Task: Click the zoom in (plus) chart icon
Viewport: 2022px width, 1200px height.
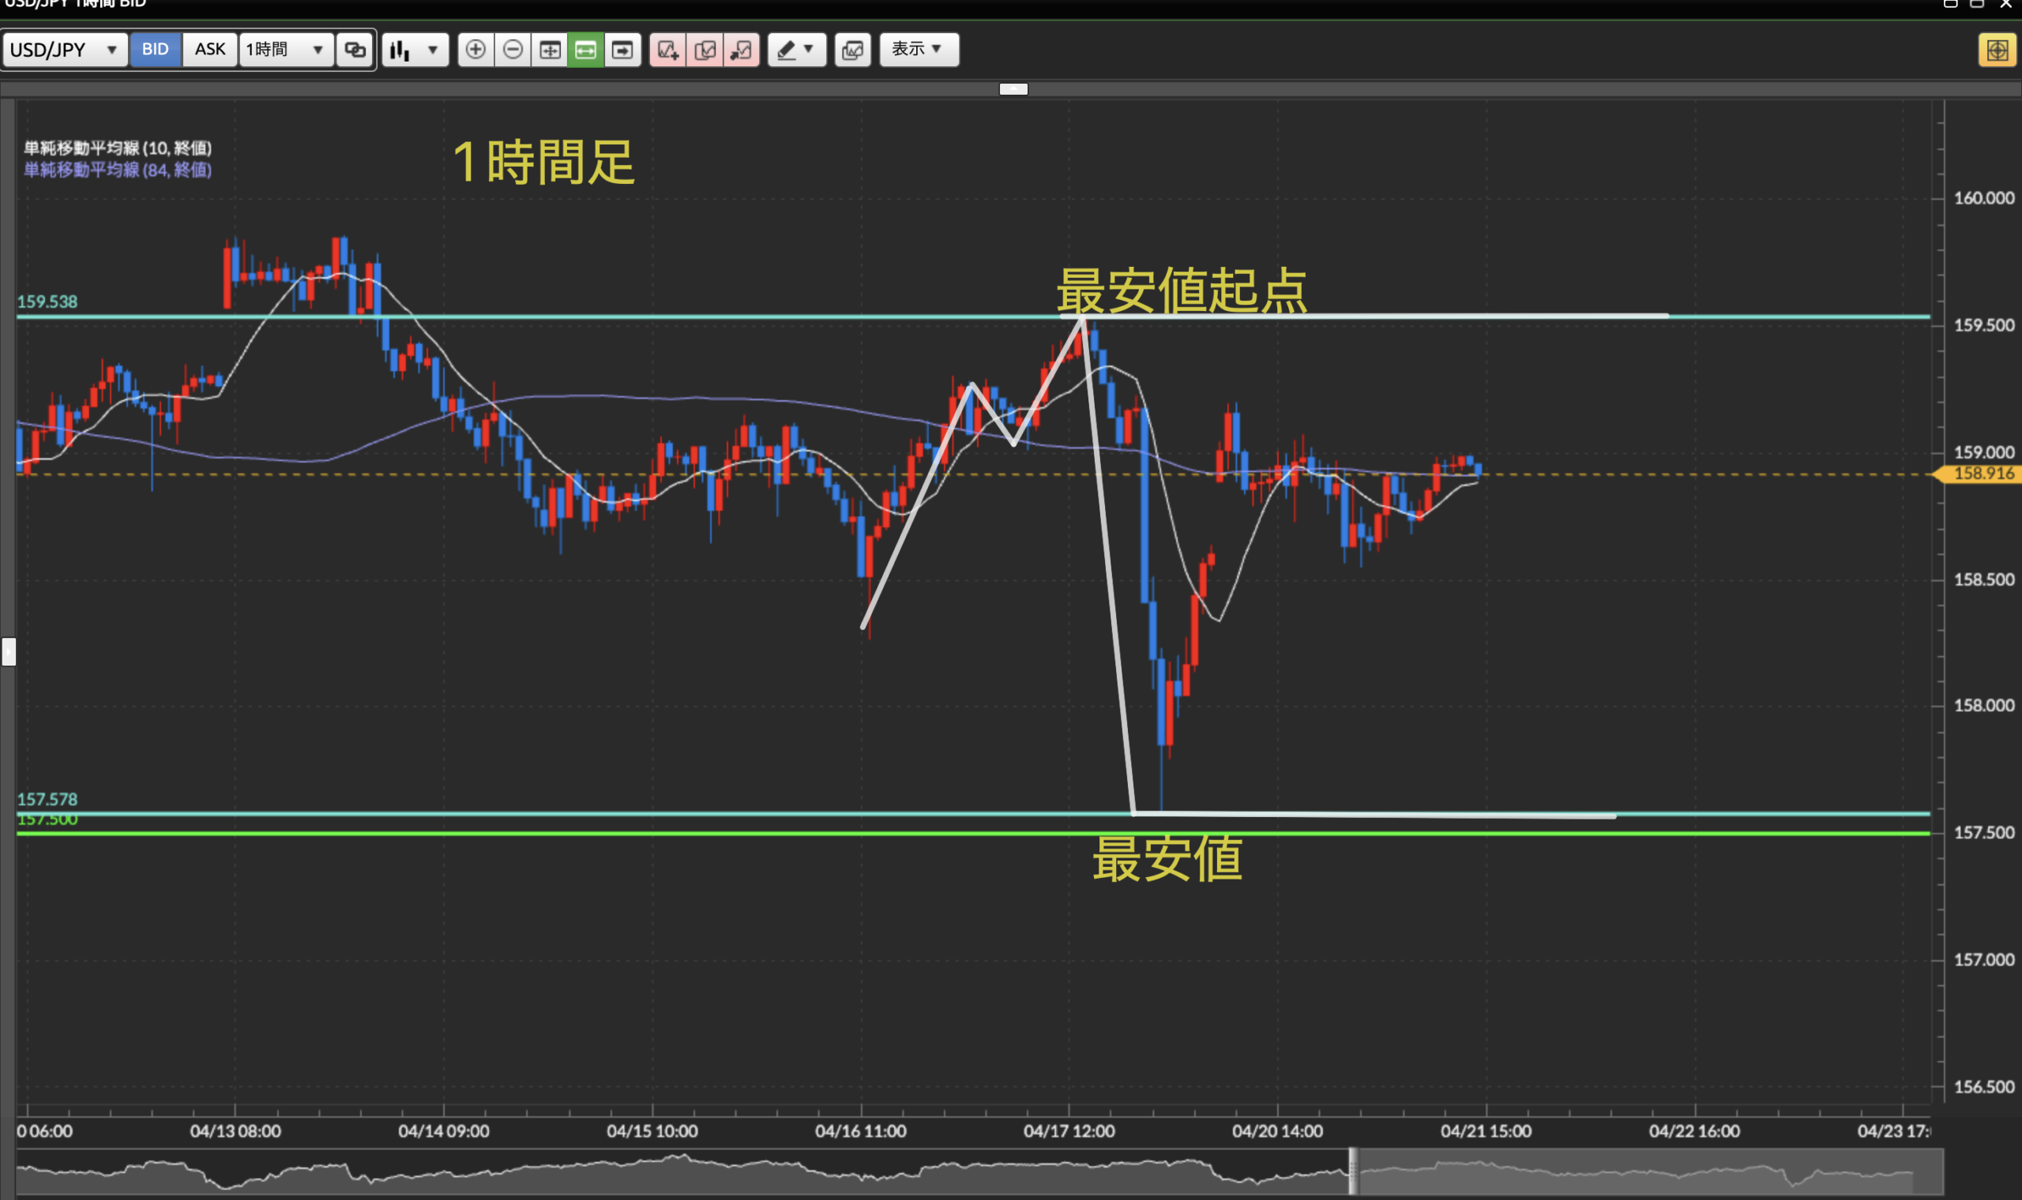Action: coord(475,51)
